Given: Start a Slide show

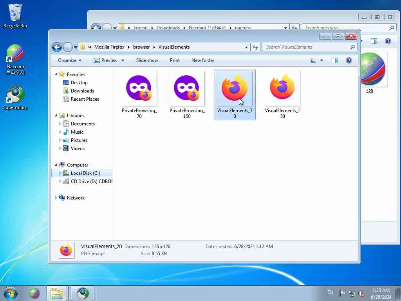Looking at the screenshot, I should [x=147, y=60].
